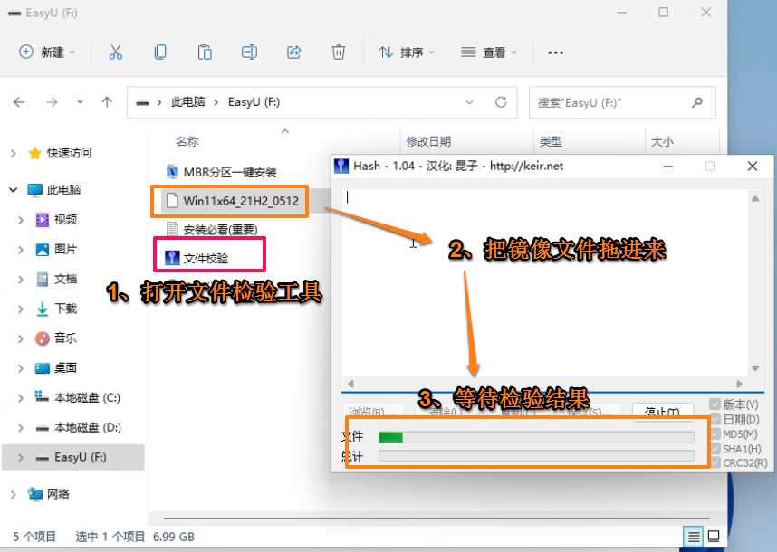Screen dimensions: 777x552
Task: Click the 网络 icon in sidebar
Action: pyautogui.click(x=34, y=493)
